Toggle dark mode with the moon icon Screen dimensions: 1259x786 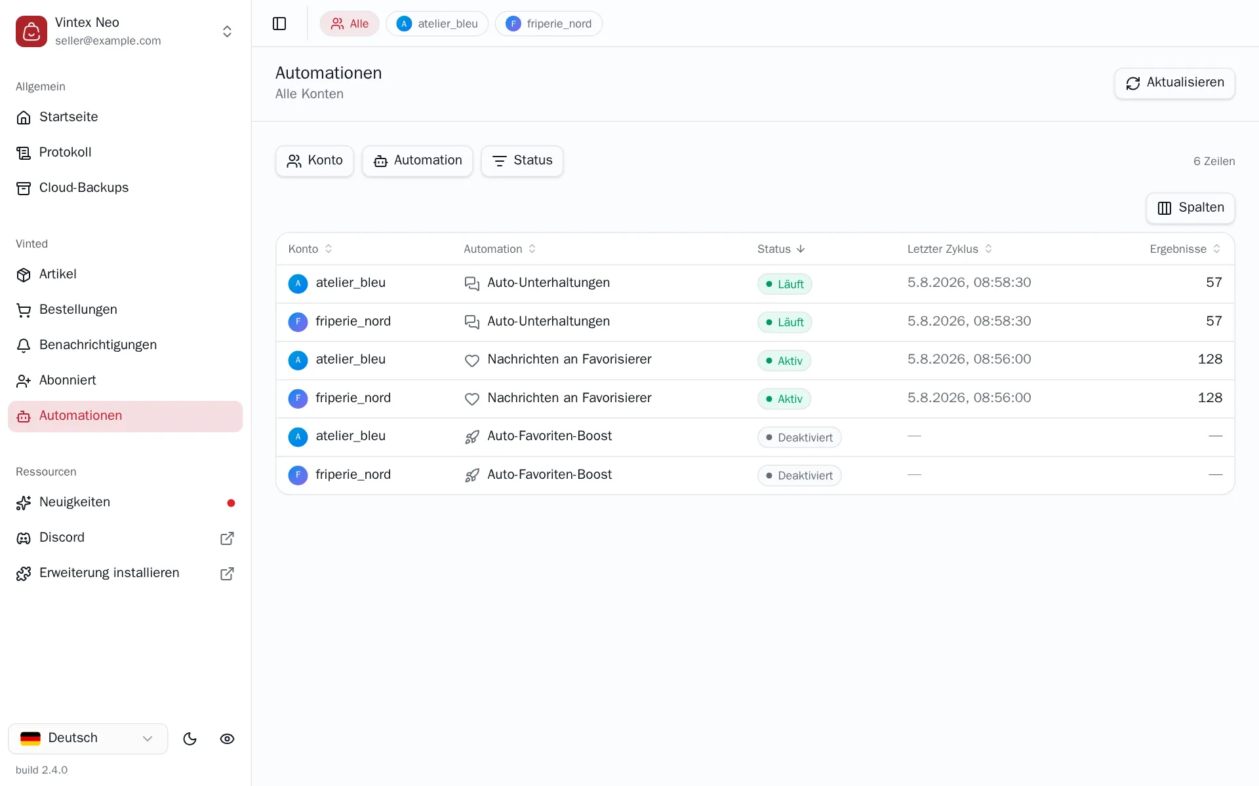point(190,739)
